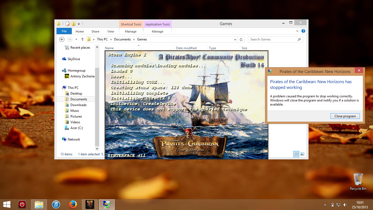Click the New folder quick access icon
The width and height of the screenshot is (373, 210).
click(73, 24)
